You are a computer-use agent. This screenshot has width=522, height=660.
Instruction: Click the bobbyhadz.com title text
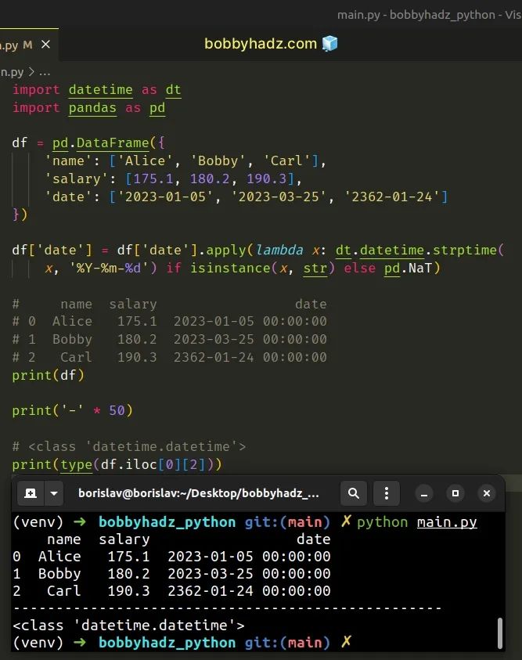(x=261, y=43)
